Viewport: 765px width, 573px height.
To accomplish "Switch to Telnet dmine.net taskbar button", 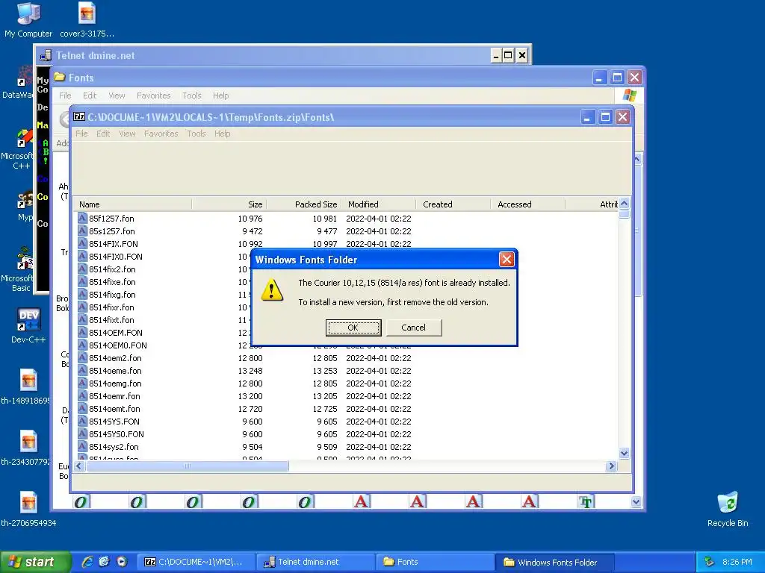I will point(315,562).
